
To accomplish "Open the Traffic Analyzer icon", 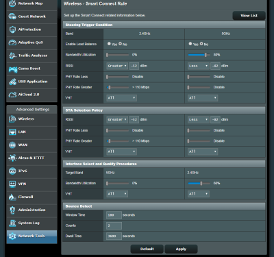I will coord(12,56).
